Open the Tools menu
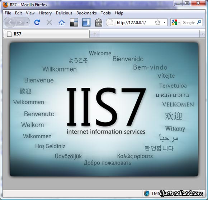The width and height of the screenshot is (208, 200). pyautogui.click(x=105, y=13)
